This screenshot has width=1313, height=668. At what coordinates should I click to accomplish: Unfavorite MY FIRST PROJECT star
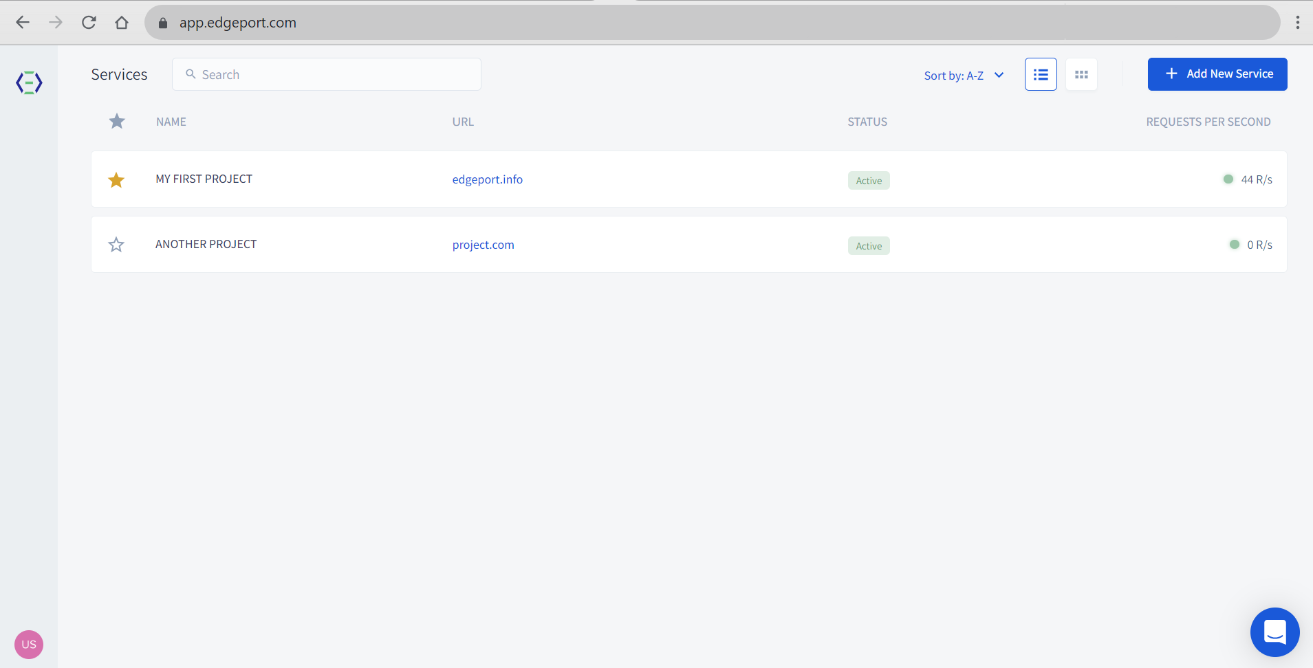[116, 180]
